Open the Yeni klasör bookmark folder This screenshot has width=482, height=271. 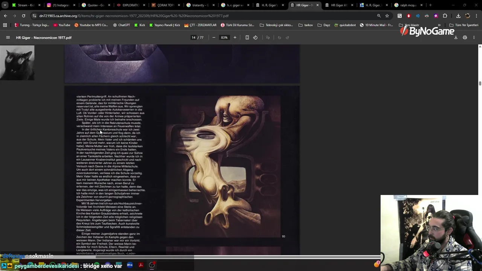coord(409,25)
